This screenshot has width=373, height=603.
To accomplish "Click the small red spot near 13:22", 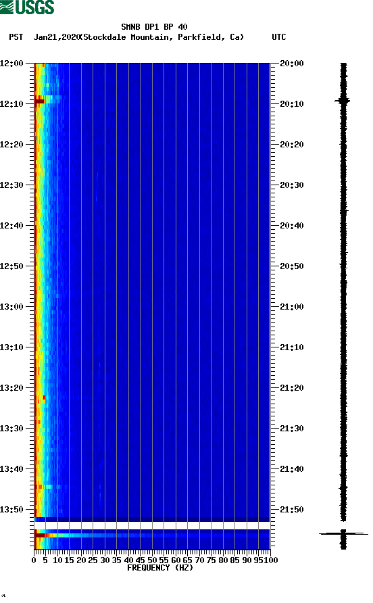I will [44, 397].
